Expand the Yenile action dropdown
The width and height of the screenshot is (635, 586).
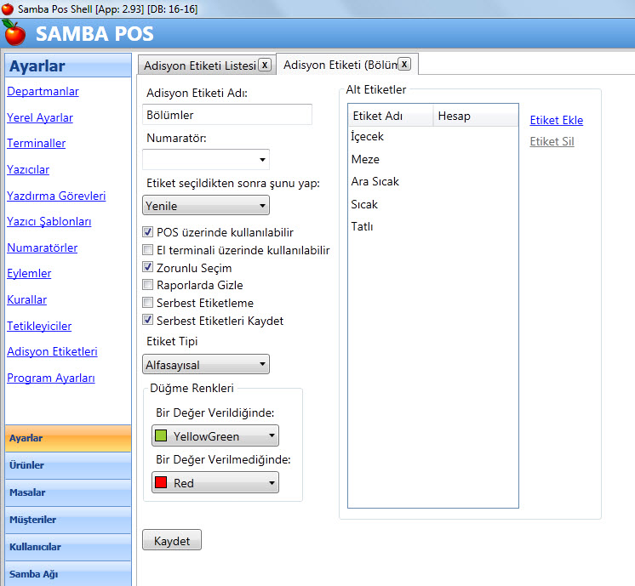tap(206, 205)
